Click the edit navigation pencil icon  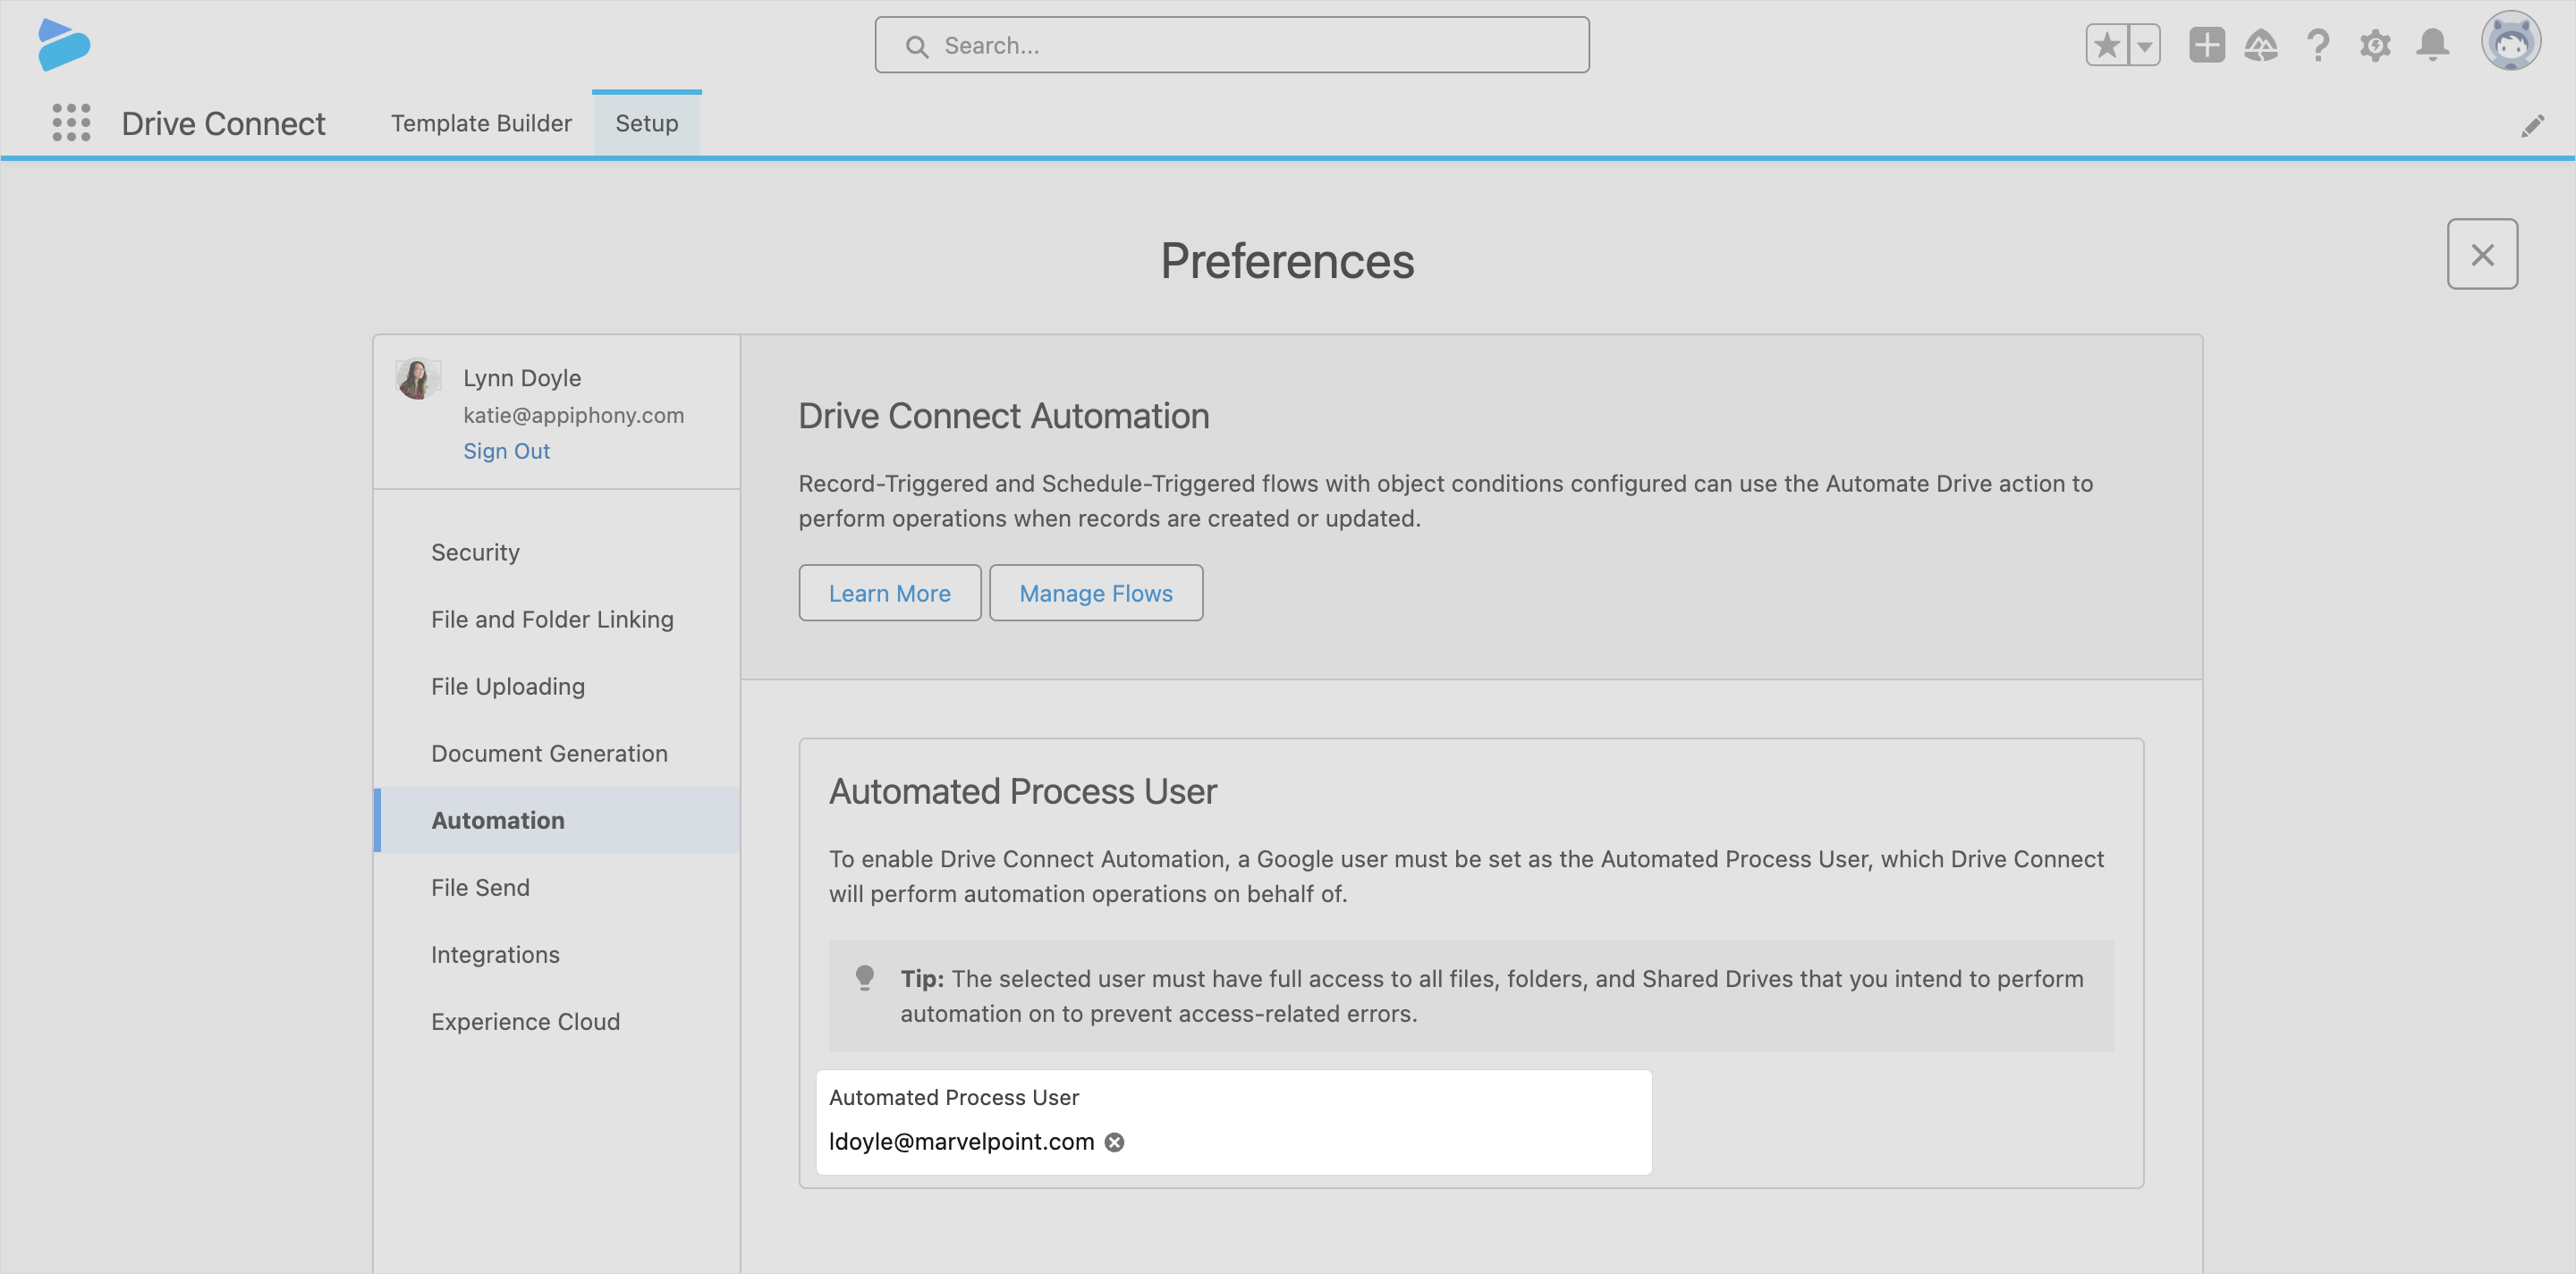(x=2532, y=126)
